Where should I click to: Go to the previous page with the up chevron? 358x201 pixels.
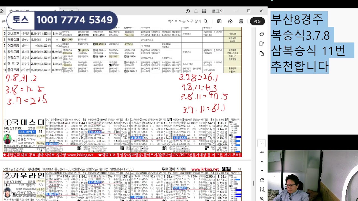262,162
